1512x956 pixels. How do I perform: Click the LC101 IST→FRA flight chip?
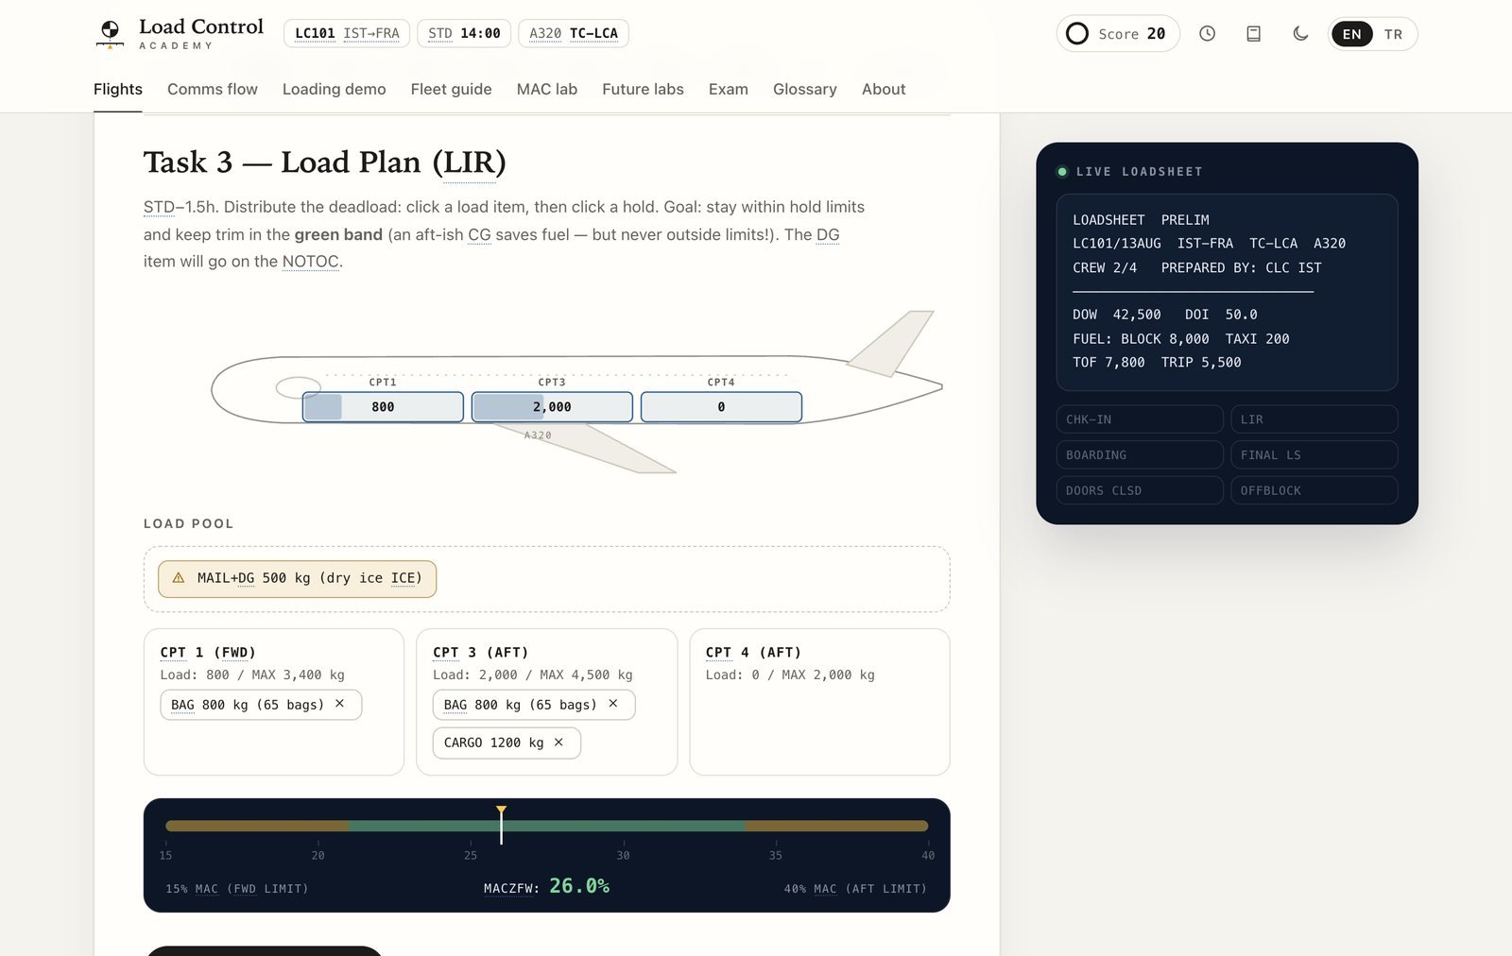(x=347, y=33)
